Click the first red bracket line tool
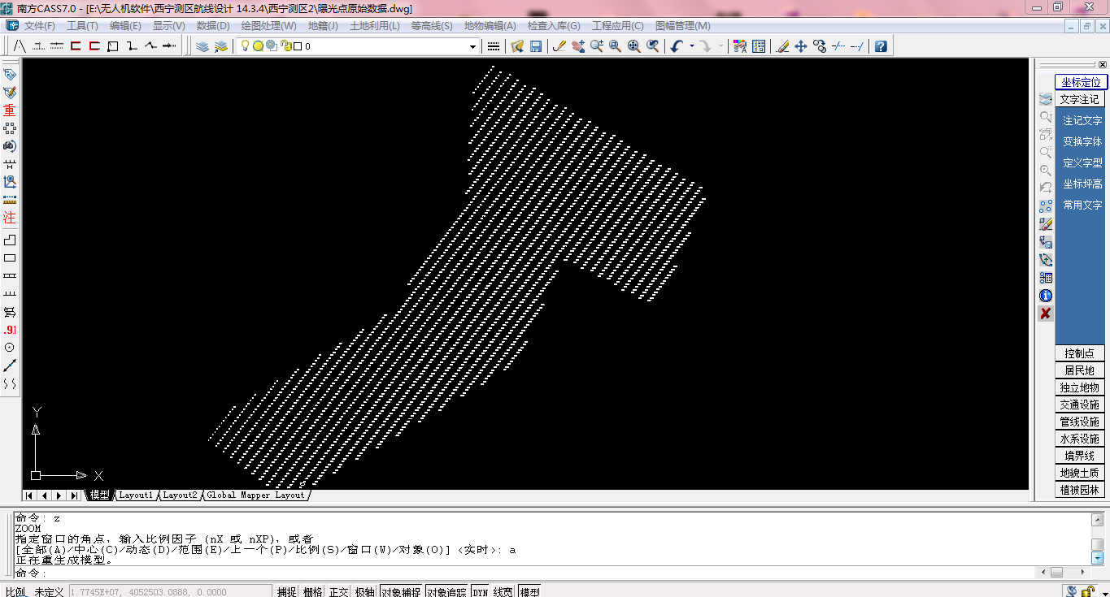1110x597 pixels. coord(76,46)
